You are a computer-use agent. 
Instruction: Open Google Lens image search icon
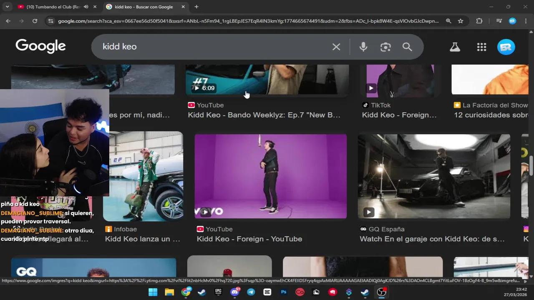[x=385, y=47]
